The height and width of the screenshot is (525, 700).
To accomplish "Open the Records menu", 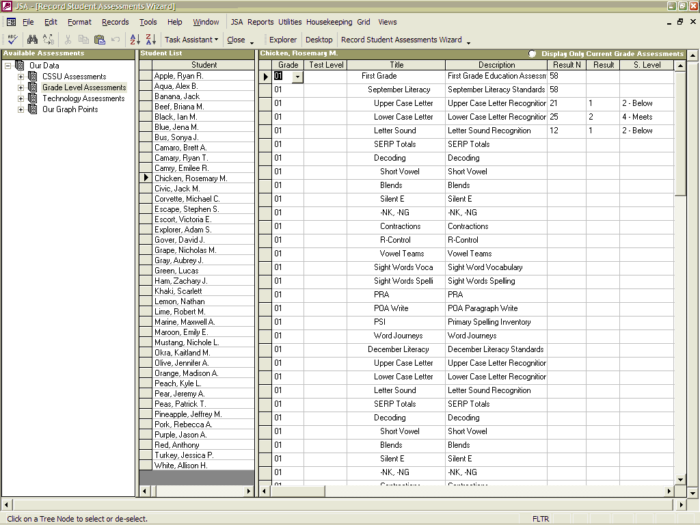I will coord(115,22).
